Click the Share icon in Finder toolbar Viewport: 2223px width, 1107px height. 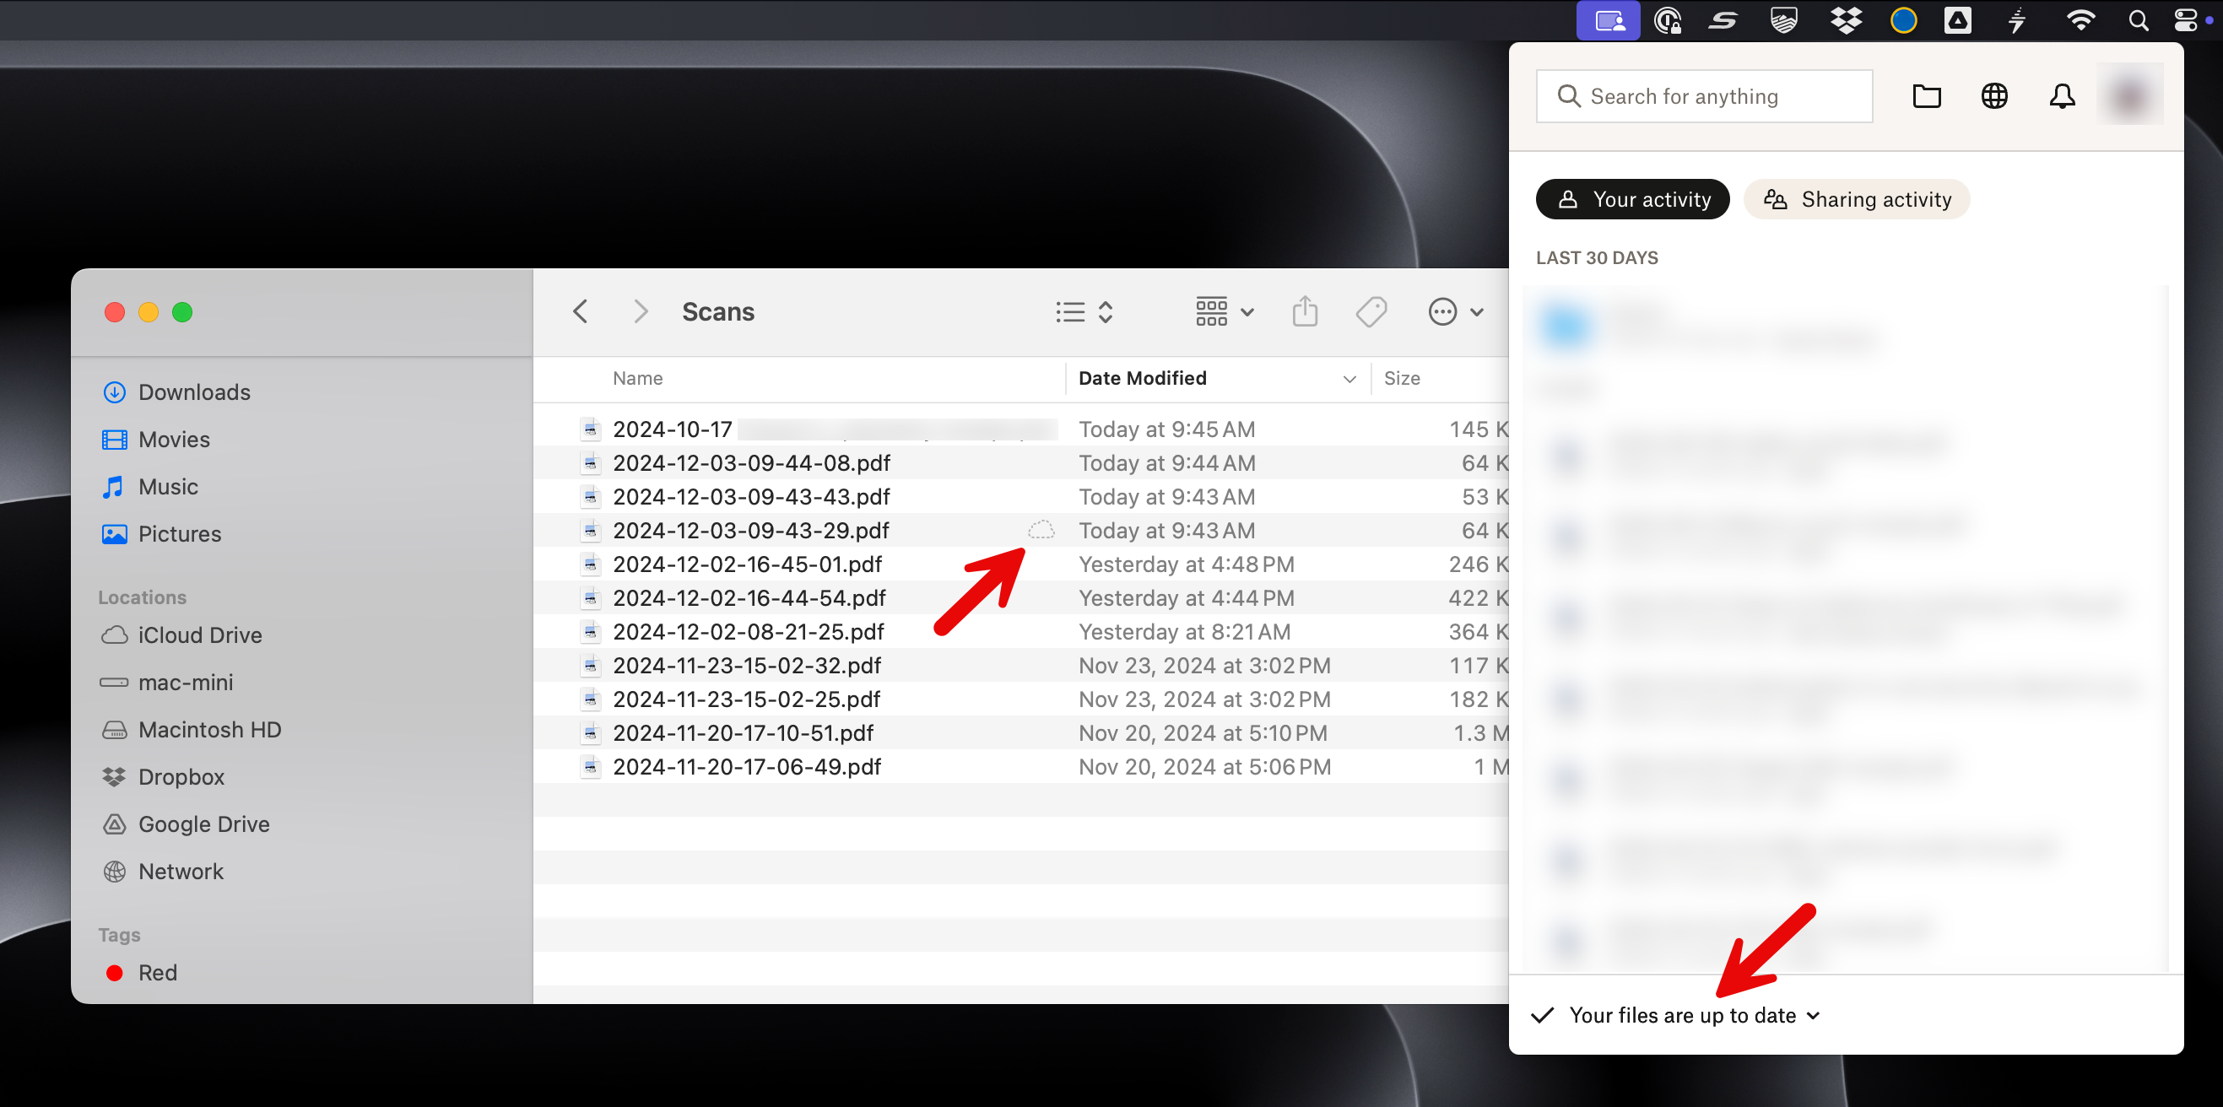pyautogui.click(x=1304, y=311)
